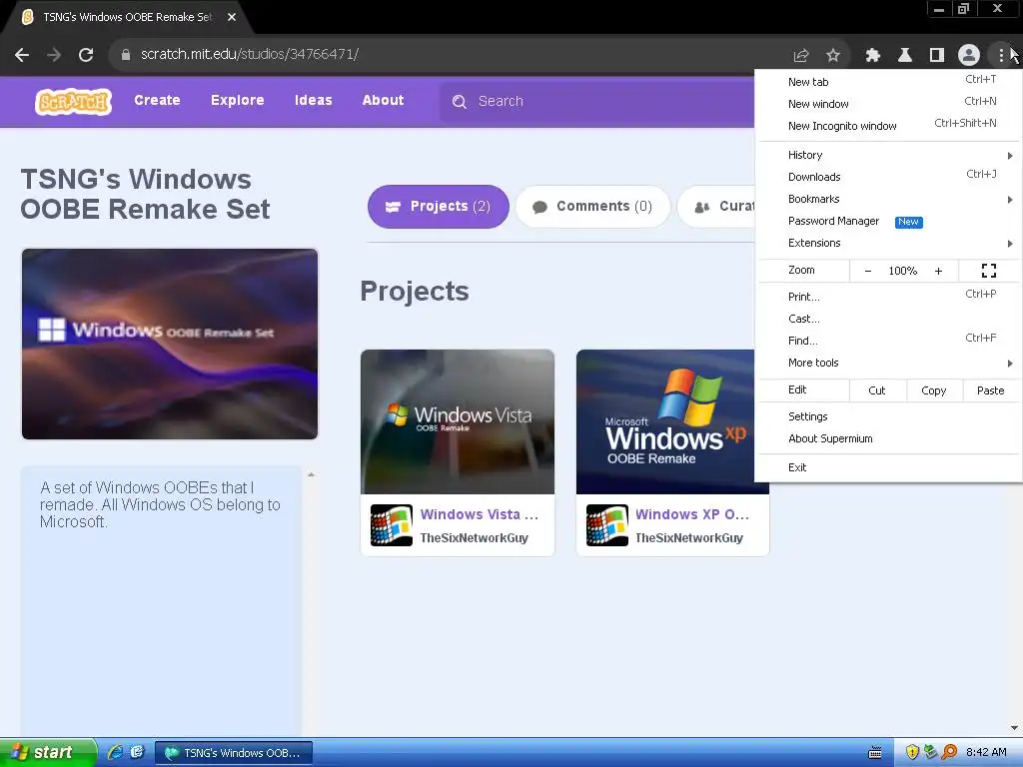
Task: Toggle the side panel icon
Action: [x=937, y=56]
